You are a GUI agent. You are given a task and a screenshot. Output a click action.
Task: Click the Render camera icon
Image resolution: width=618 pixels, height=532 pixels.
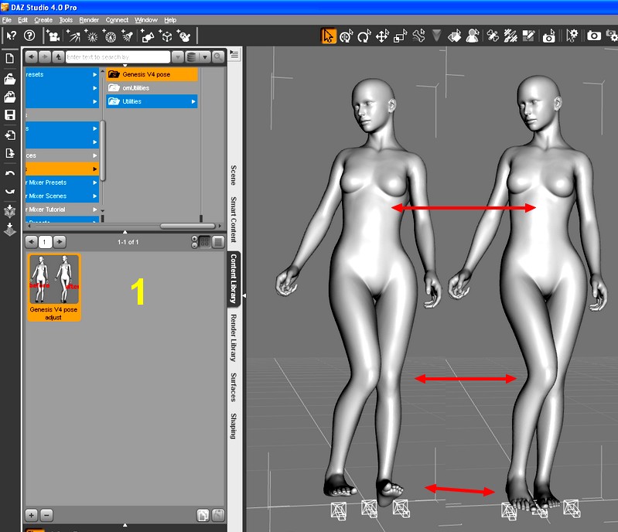pyautogui.click(x=594, y=36)
